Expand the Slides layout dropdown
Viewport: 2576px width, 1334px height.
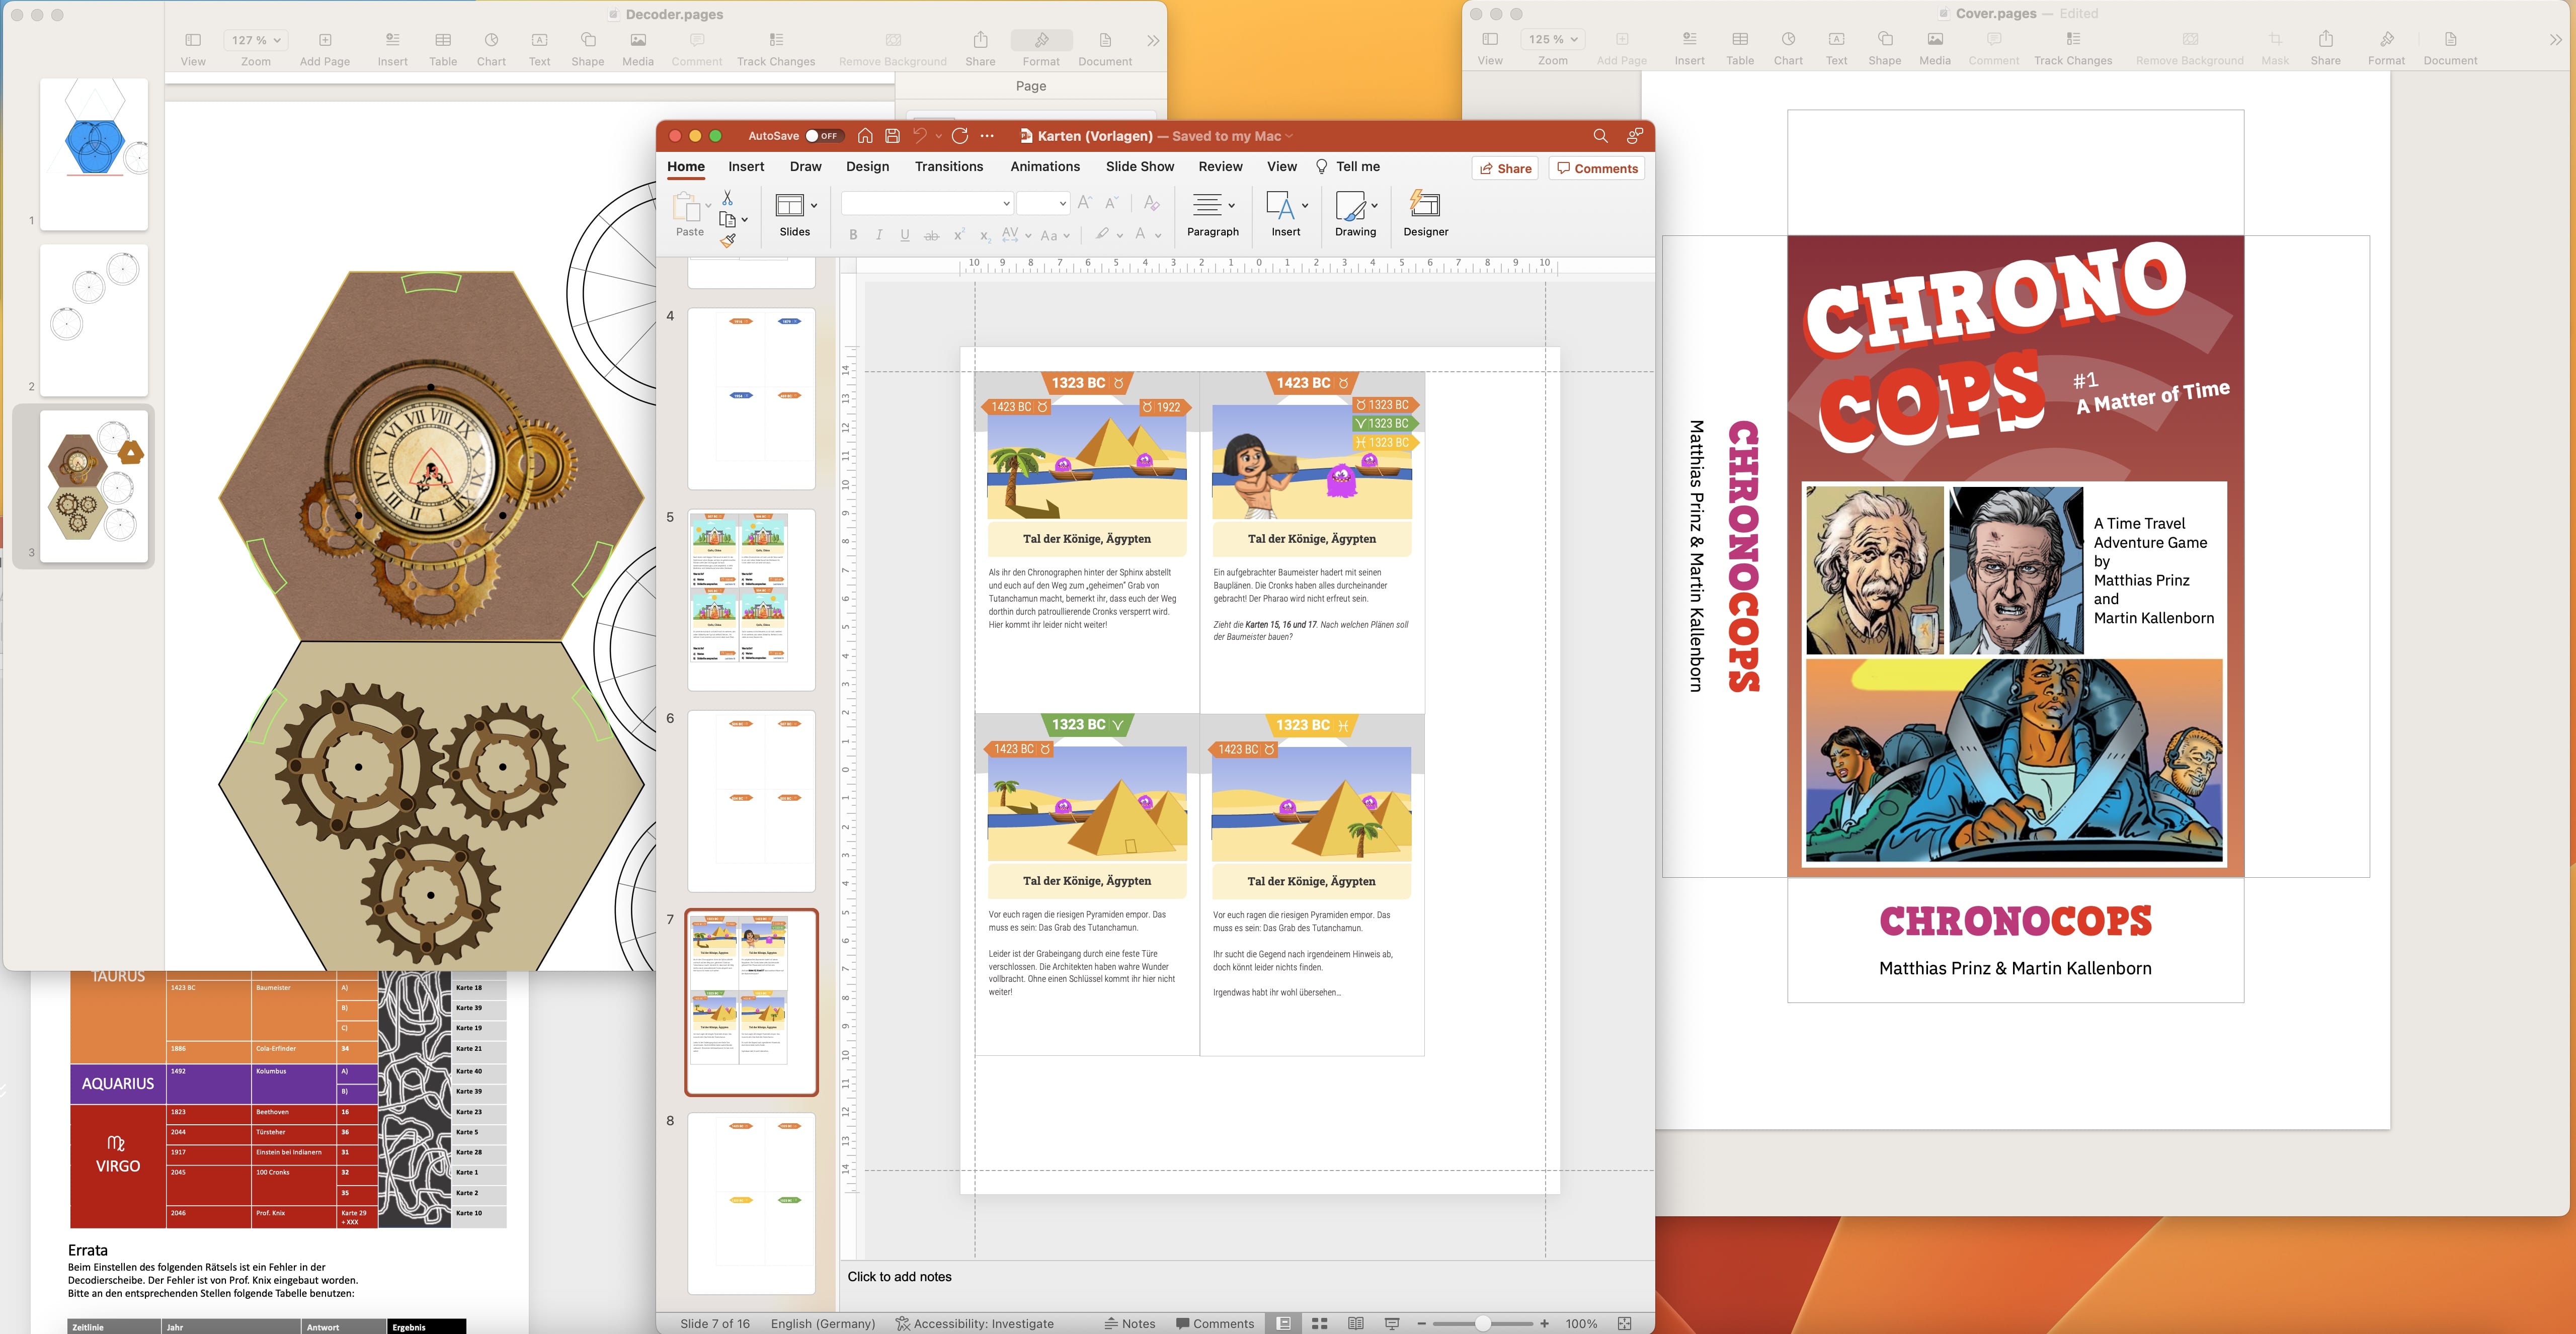click(814, 205)
